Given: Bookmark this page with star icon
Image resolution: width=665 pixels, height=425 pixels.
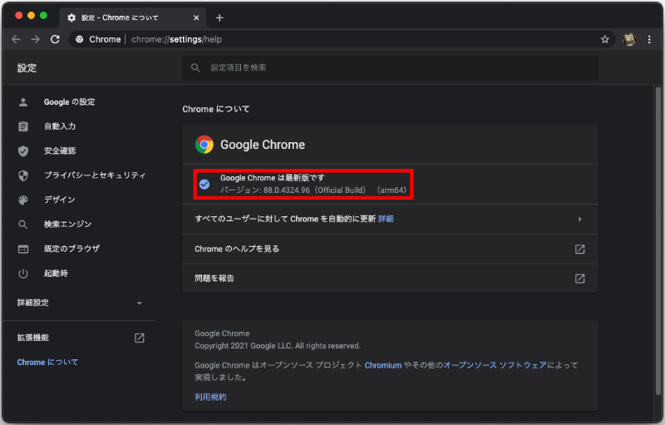Looking at the screenshot, I should tap(605, 39).
